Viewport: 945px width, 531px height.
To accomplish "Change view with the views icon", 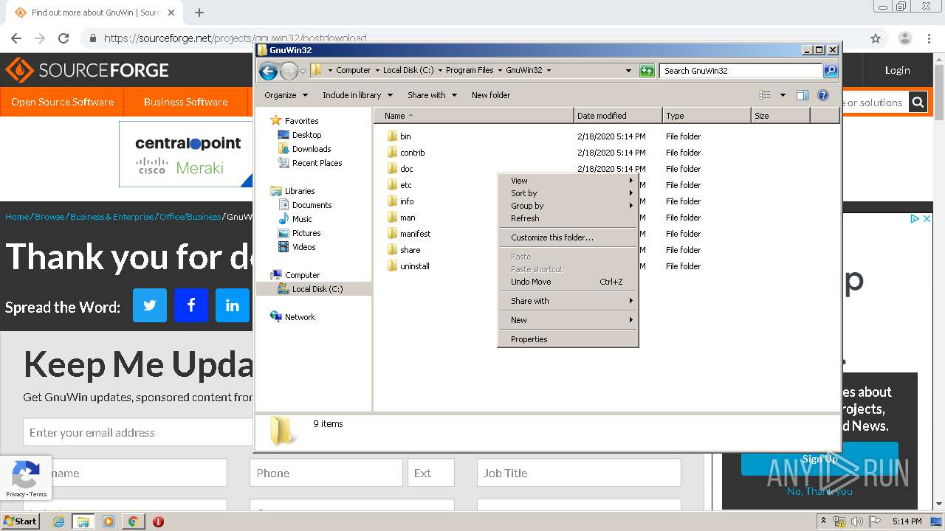I will pyautogui.click(x=765, y=95).
